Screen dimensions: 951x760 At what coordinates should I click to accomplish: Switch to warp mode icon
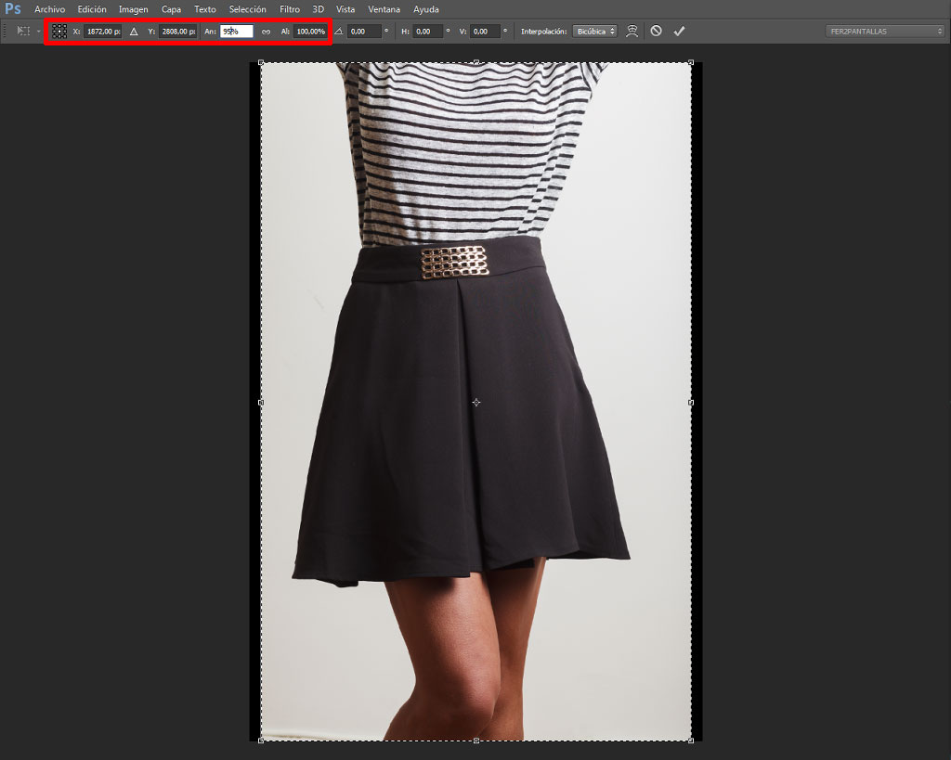(x=632, y=31)
